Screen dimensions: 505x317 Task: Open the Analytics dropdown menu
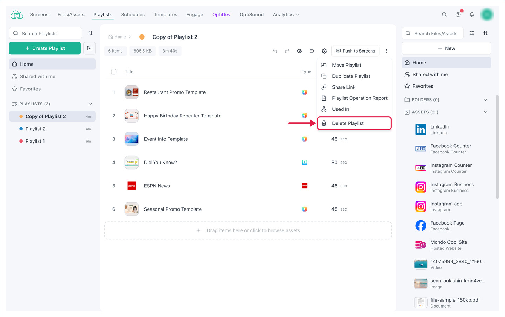[x=286, y=15]
